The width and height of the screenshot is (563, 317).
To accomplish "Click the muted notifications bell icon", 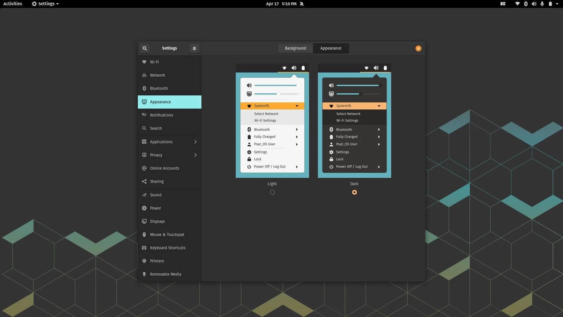I will tap(302, 4).
